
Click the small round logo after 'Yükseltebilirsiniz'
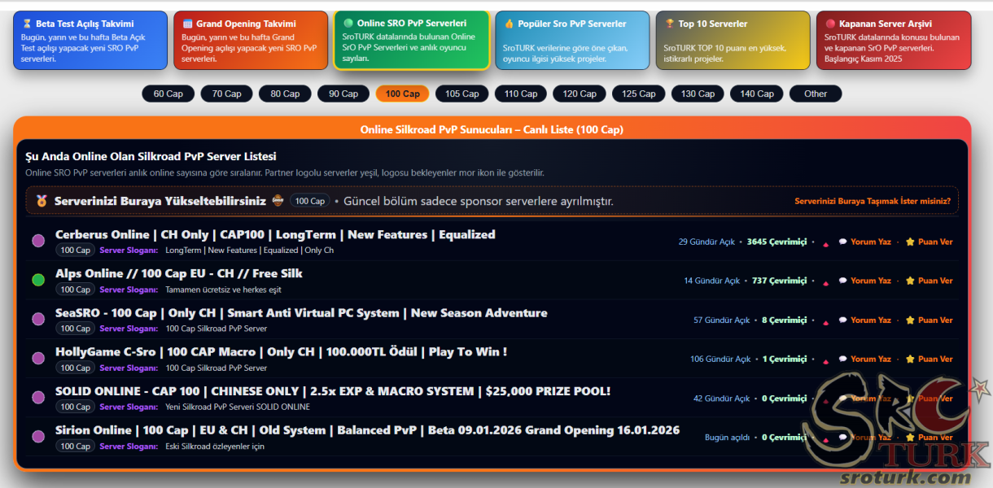coord(278,200)
